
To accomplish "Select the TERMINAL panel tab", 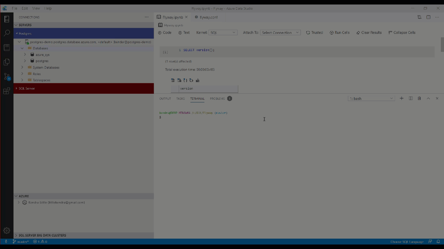I will pyautogui.click(x=197, y=99).
